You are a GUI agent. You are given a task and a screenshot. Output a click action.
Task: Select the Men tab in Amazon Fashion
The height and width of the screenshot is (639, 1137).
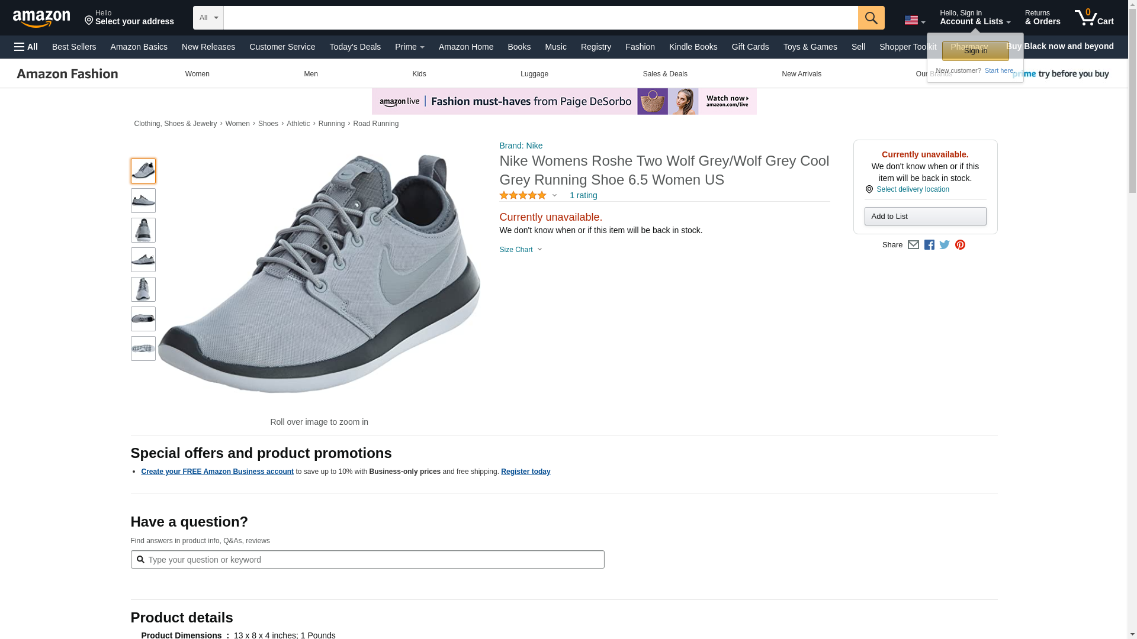click(311, 74)
